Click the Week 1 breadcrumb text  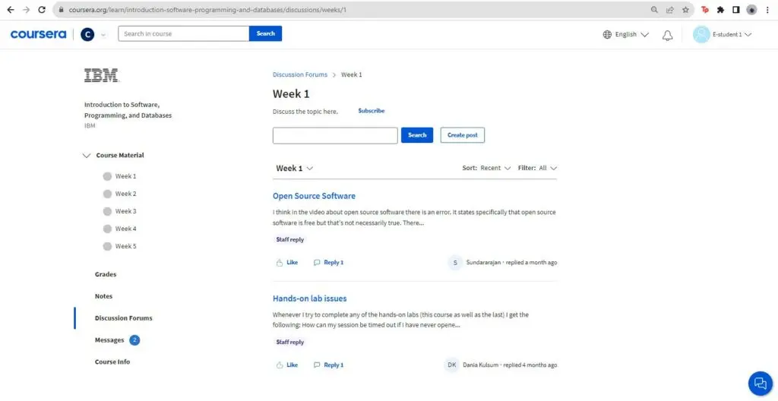pos(351,74)
